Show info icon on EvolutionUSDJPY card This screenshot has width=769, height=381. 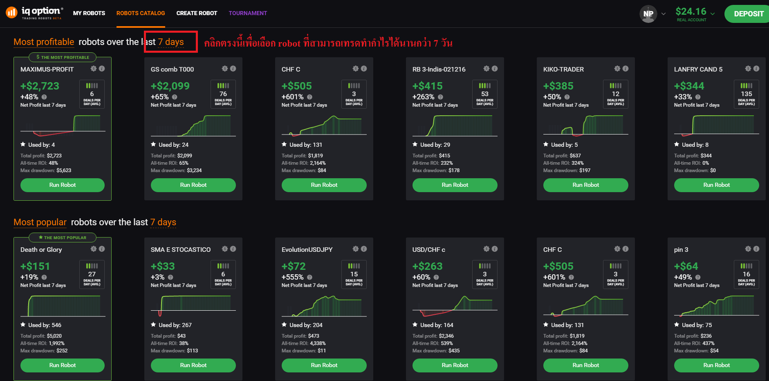pos(364,249)
